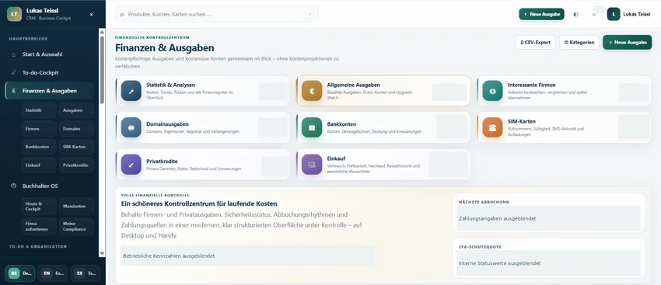Click the L avatar in top bar
Viewport: 661px width, 285px height.
tap(614, 14)
